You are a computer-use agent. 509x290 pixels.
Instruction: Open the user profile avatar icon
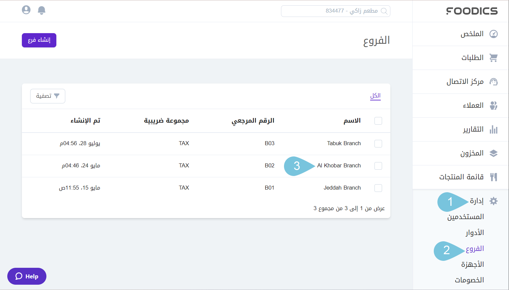26,10
